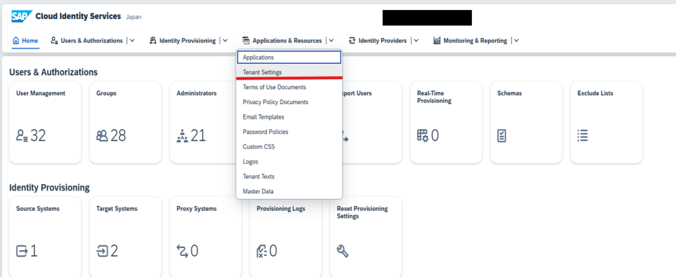Expand the Identity Provisioning dropdown arrow
The height and width of the screenshot is (277, 676).
click(x=225, y=41)
